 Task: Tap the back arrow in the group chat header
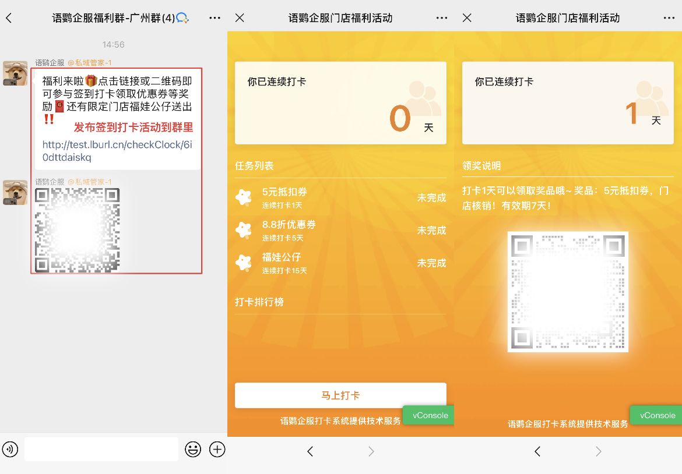tap(9, 18)
